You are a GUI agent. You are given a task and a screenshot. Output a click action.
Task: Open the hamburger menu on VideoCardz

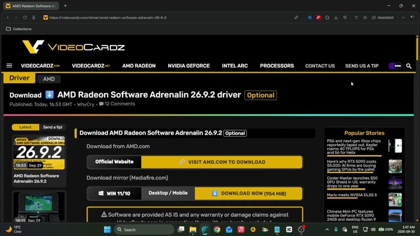[x=9, y=65]
